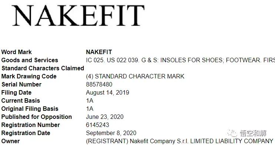Click the Standard Characters Claimed label
This screenshot has width=275, height=145.
tap(43, 68)
